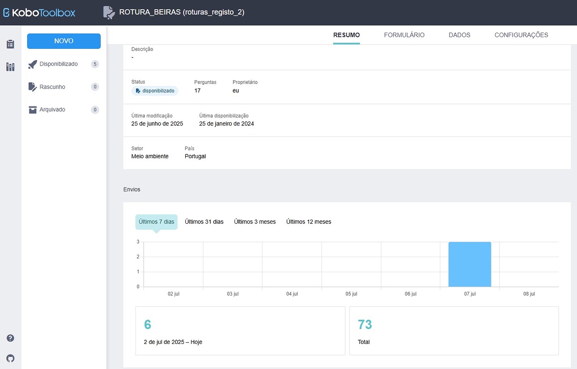Click the pencil icon next to Rascunho
Image resolution: width=577 pixels, height=369 pixels.
(x=32, y=86)
